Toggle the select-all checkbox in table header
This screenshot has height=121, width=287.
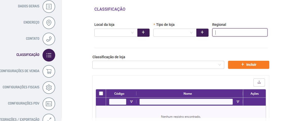click(x=101, y=94)
